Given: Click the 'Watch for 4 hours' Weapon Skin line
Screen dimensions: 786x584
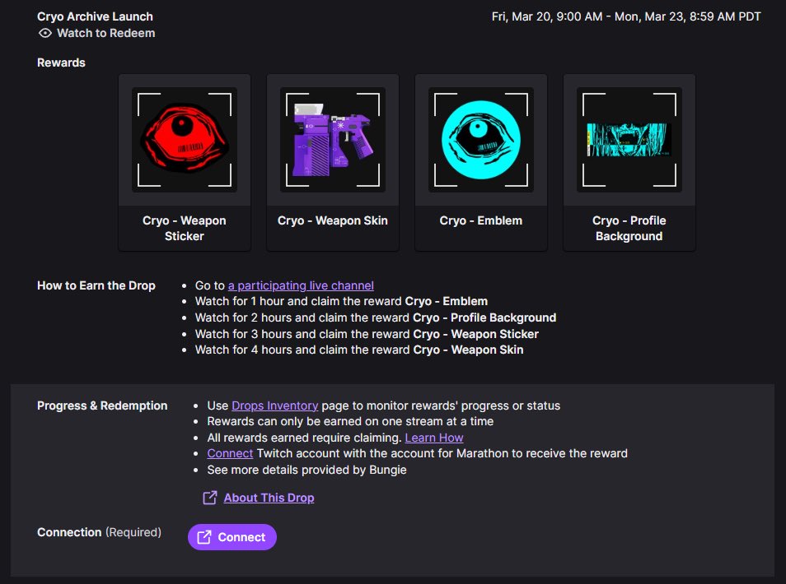Looking at the screenshot, I should (x=359, y=350).
